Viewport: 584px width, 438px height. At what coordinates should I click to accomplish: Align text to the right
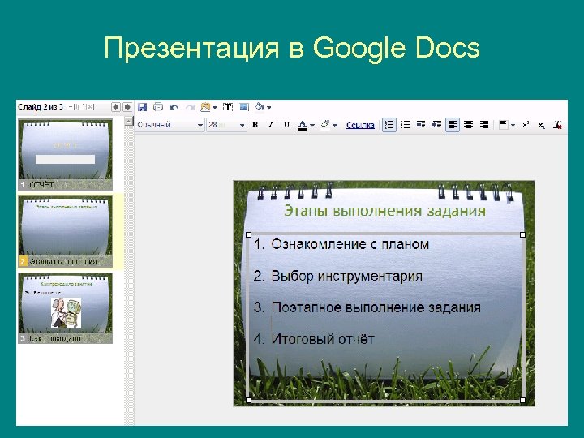pos(484,125)
